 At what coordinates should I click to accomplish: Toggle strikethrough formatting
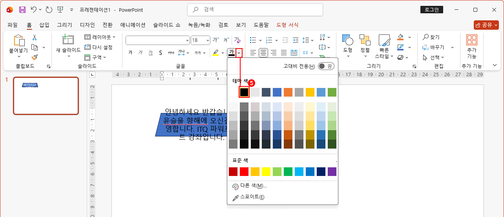(x=171, y=52)
